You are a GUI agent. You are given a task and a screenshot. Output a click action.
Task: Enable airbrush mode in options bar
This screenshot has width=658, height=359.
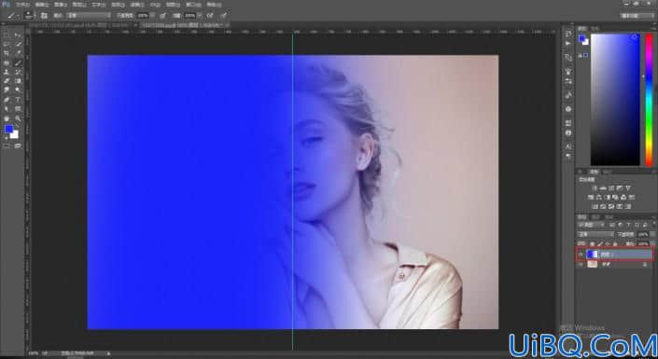tap(210, 16)
